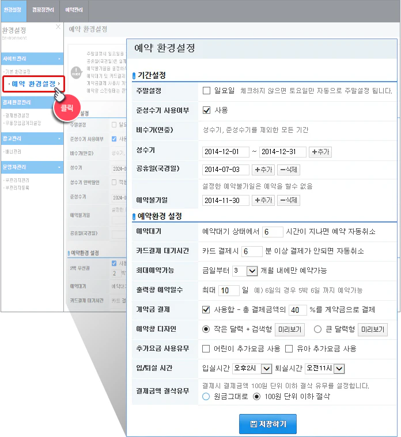
Task: Select 원금그대로 radio option
Action: pos(206,396)
